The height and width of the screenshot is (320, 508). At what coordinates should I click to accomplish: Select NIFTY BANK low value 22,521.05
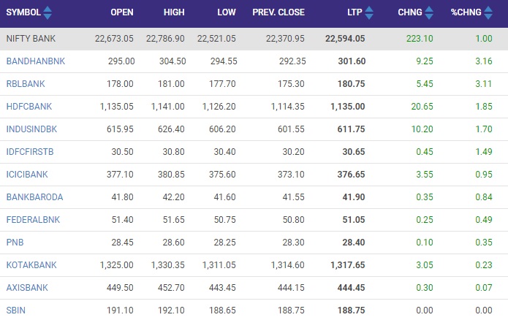pyautogui.click(x=216, y=39)
